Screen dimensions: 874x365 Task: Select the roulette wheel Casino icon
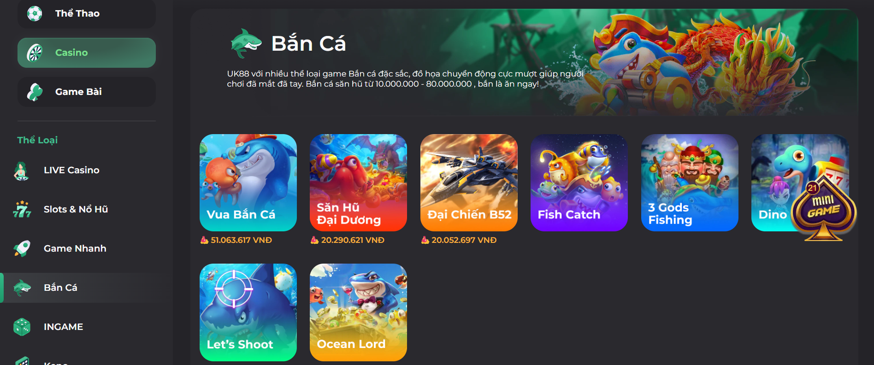[35, 53]
